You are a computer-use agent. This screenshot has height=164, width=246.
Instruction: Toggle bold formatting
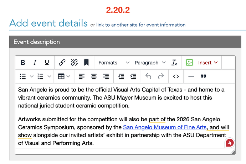coord(23,63)
